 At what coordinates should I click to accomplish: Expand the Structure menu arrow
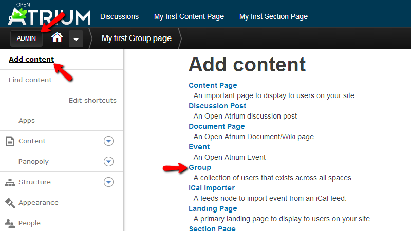point(108,182)
